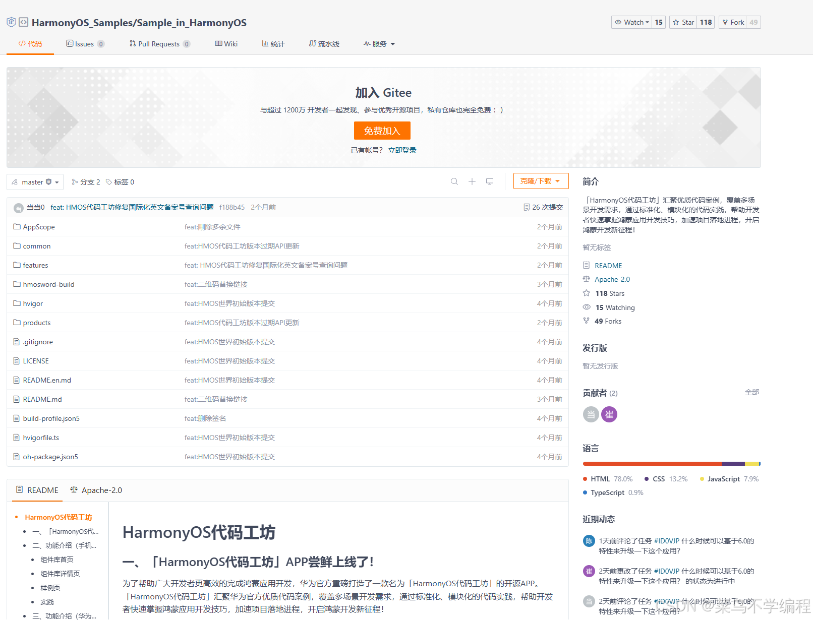Fork the repository with Fork button
Viewport: 813px width, 620px height.
point(732,22)
